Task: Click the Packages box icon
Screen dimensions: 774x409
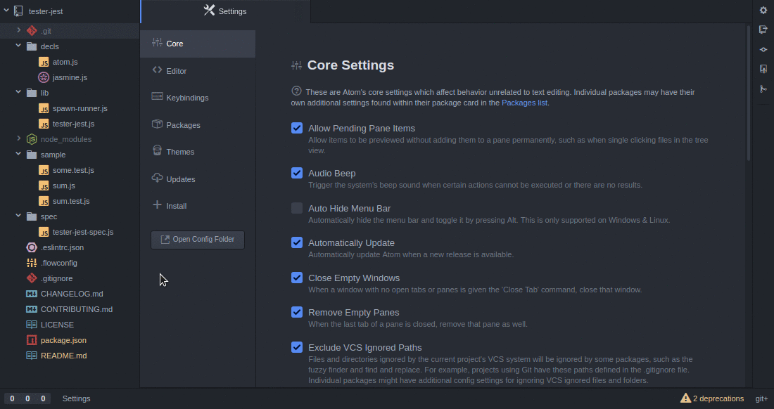Action: [157, 124]
